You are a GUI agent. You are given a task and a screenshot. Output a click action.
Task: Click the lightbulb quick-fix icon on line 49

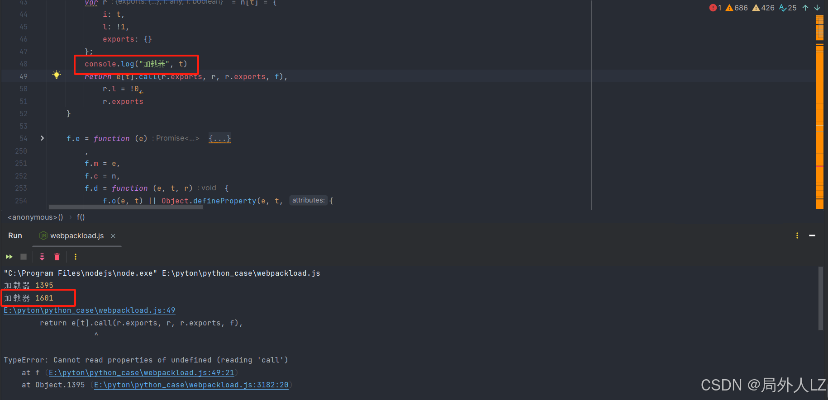[x=57, y=75]
